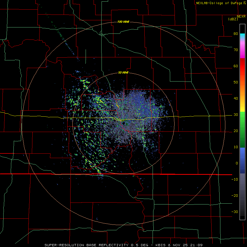The image size is (247, 247).
Task: Click the -30 value on the dBZ scale
Action: tap(235, 212)
